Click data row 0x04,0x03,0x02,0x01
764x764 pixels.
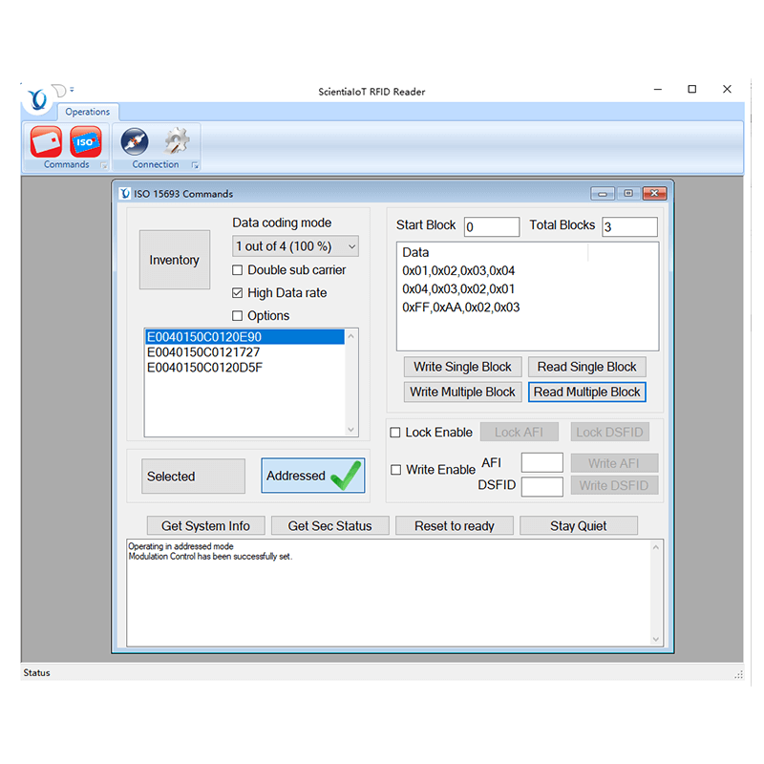pyautogui.click(x=458, y=289)
